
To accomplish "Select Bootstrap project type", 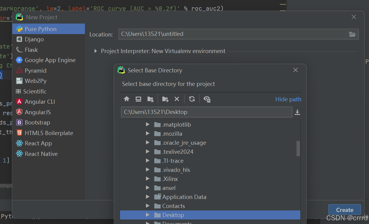I will tap(49, 122).
